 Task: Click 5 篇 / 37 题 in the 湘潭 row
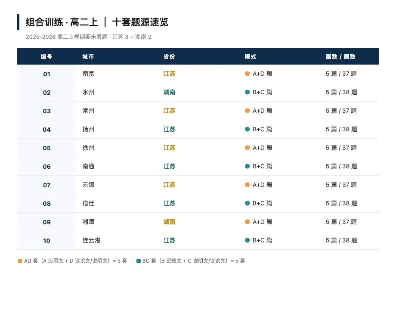(x=341, y=222)
